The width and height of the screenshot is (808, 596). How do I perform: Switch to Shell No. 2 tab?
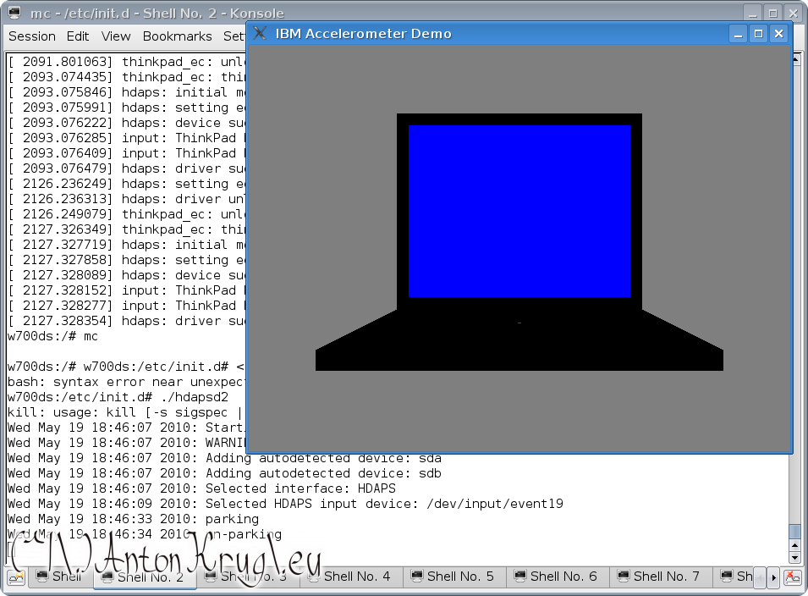click(150, 577)
